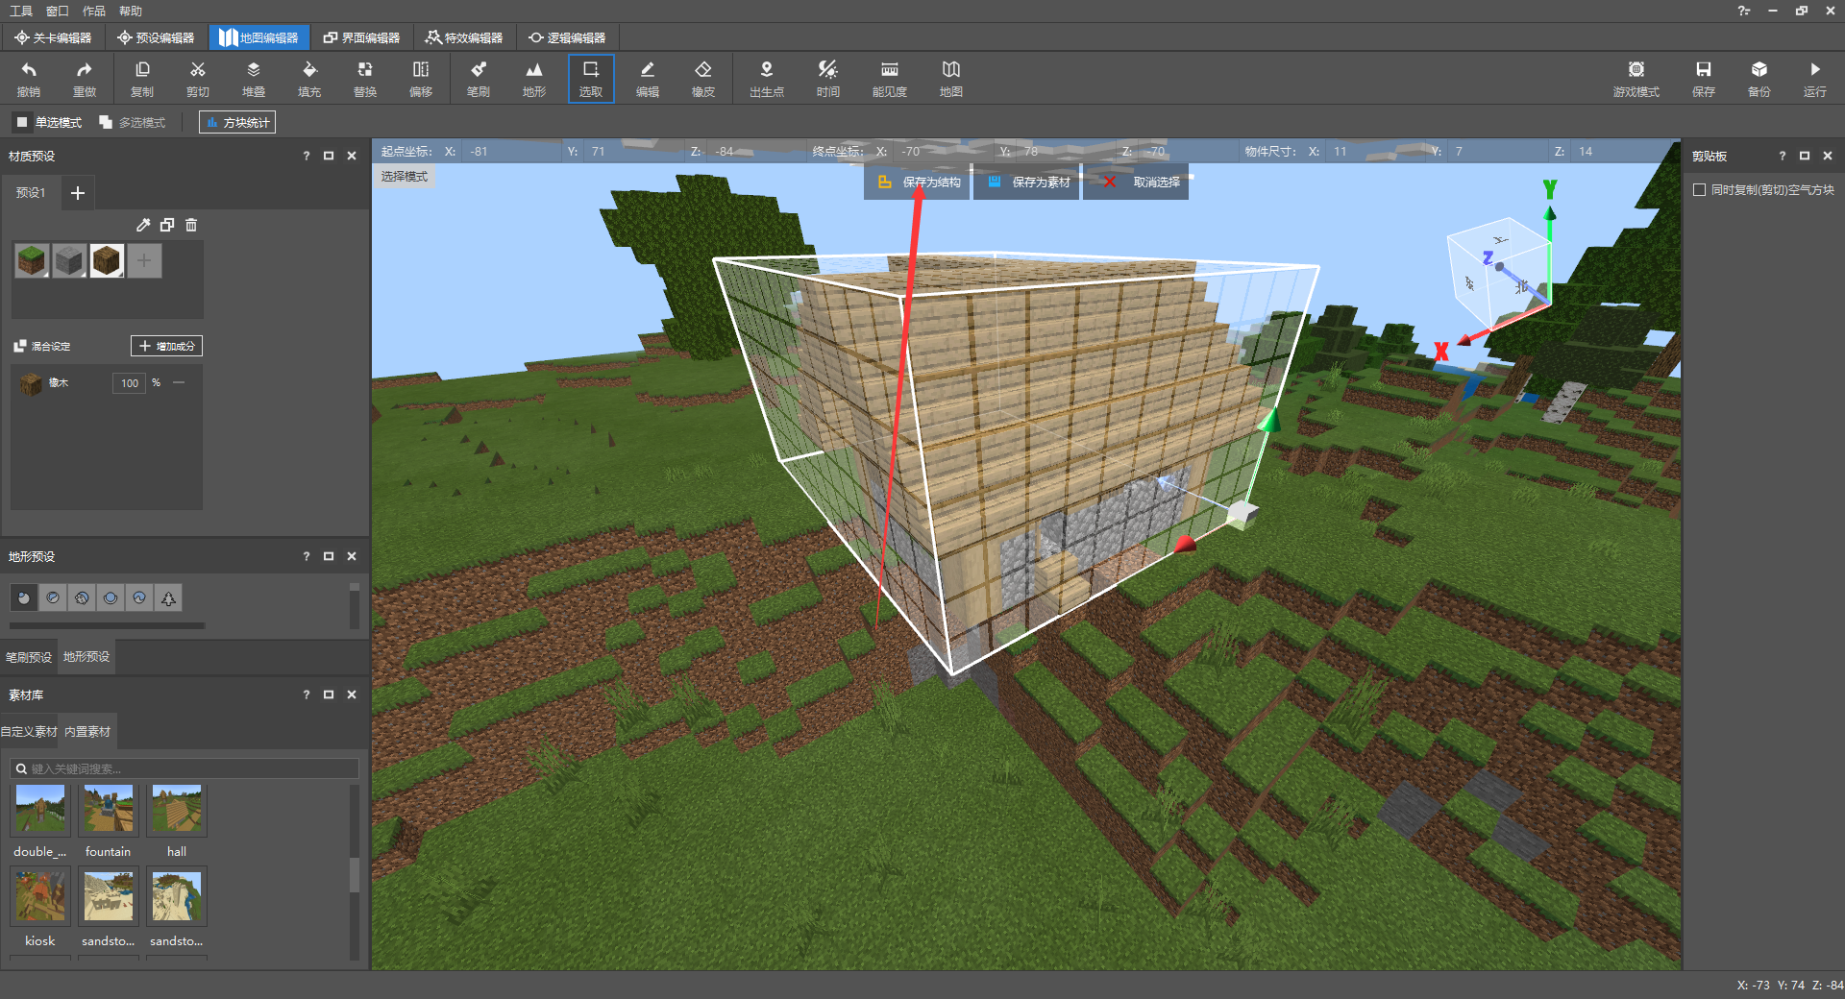Show help for 材质预设 panel

307,156
